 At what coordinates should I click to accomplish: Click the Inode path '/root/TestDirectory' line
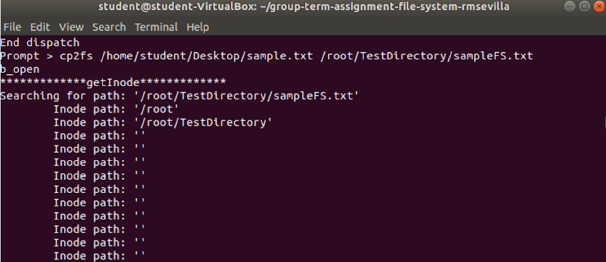click(162, 123)
